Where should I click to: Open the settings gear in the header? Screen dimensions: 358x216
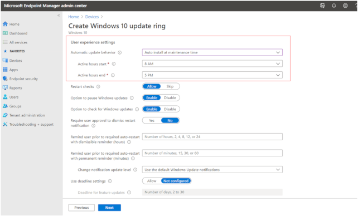click(x=345, y=6)
